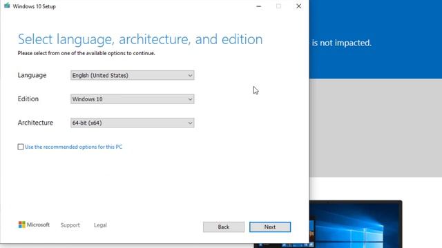The image size is (442, 248).
Task: Open the Architecture dropdown
Action: [x=132, y=123]
